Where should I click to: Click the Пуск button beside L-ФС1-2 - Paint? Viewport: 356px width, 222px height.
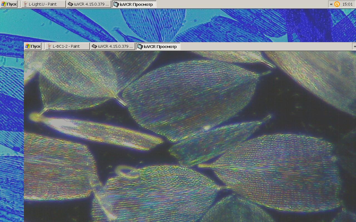coord(33,46)
